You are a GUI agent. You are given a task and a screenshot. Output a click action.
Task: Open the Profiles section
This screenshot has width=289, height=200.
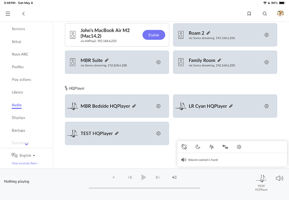click(18, 67)
